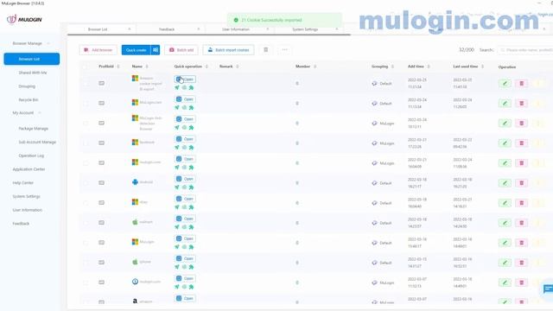Screen dimensions: 553x311
Task: Click green edit pencil in walmart row
Action: 505,223
